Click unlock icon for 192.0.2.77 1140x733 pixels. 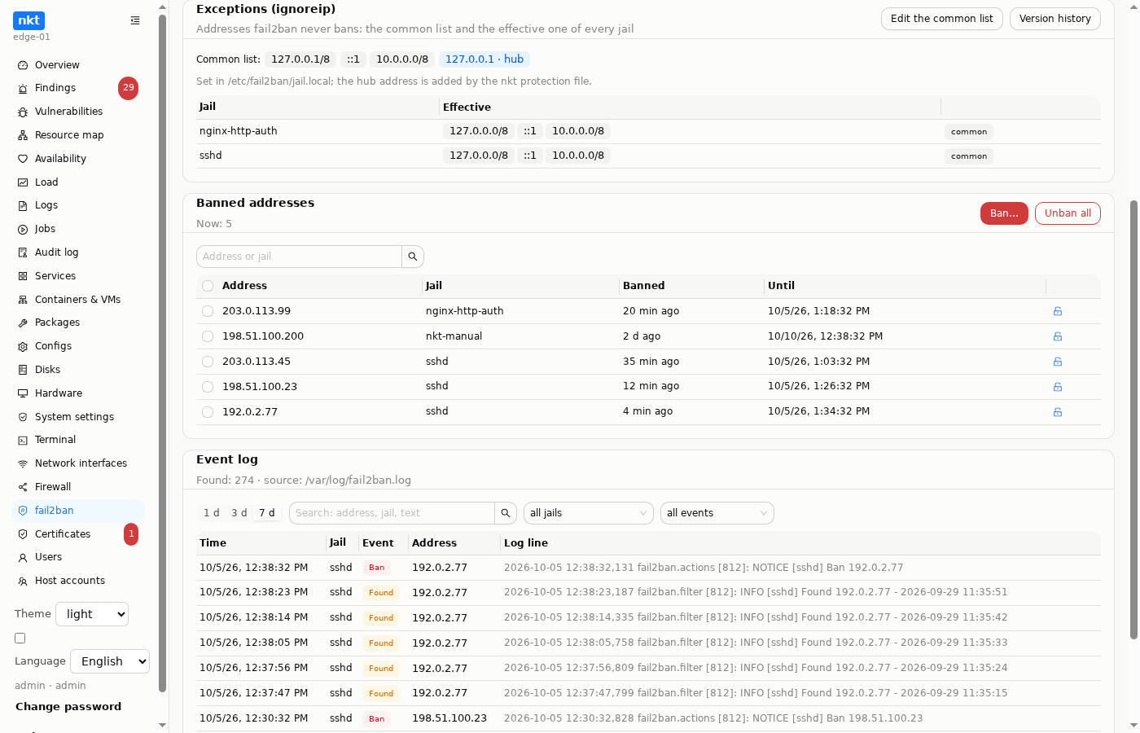[1058, 412]
